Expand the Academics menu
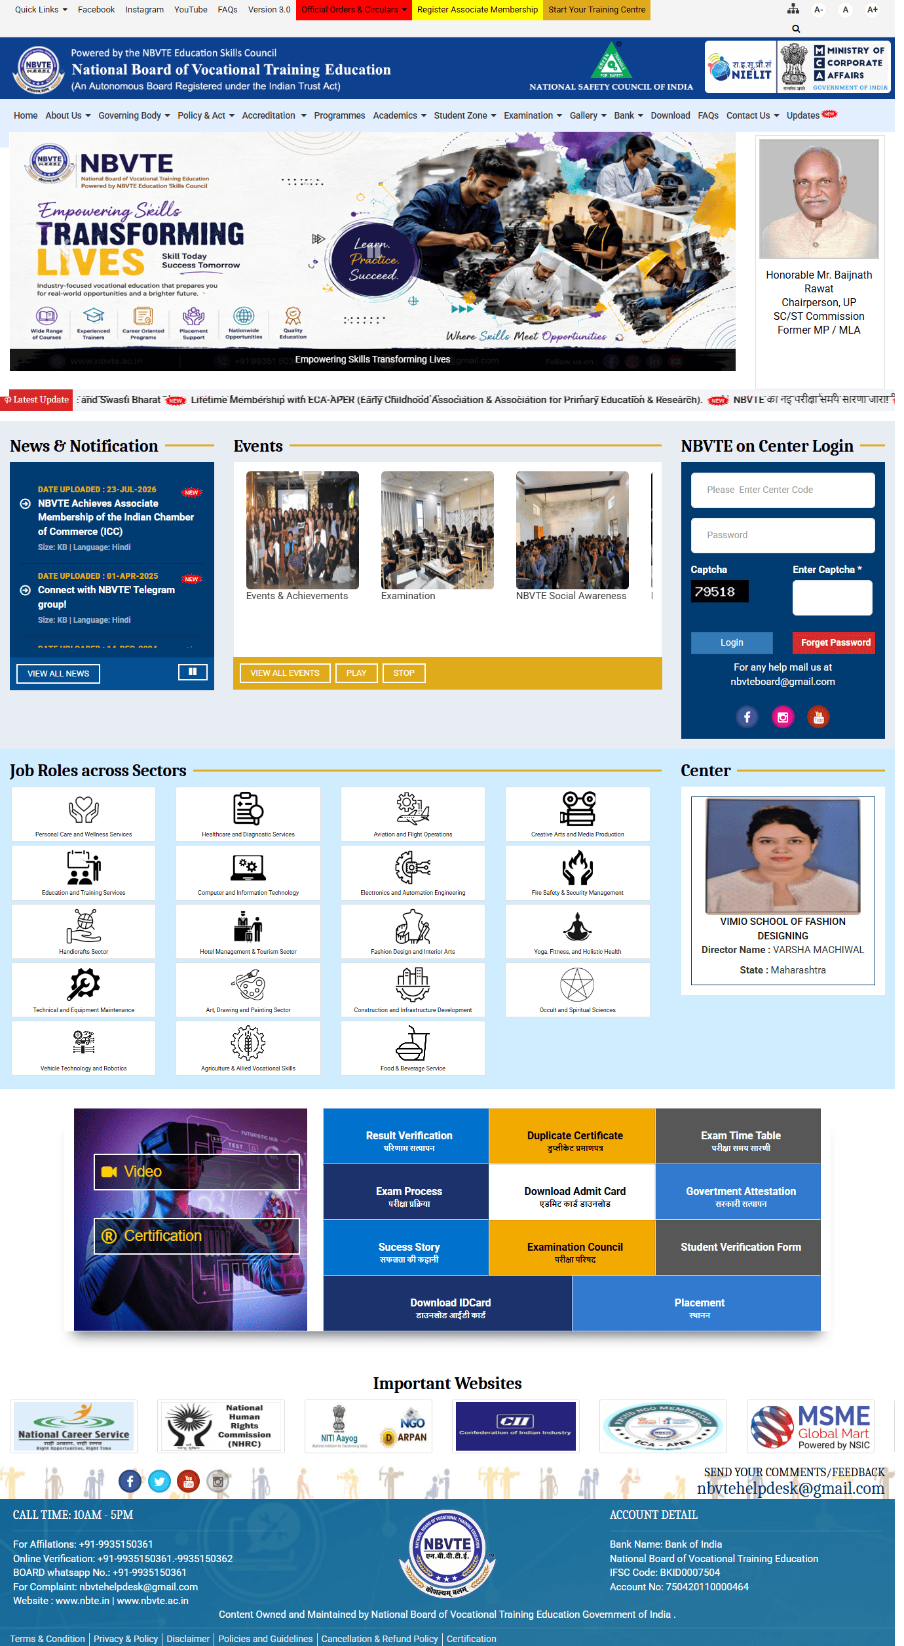Viewport: 904px width, 1646px height. click(400, 115)
